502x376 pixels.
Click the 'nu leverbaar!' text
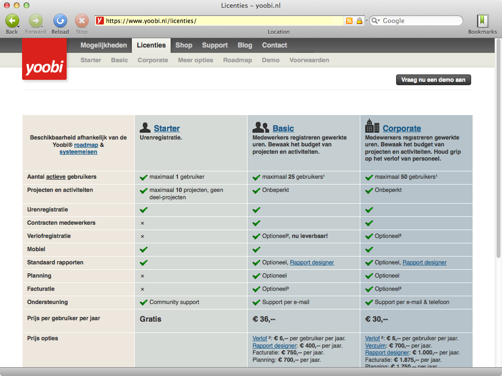click(x=310, y=236)
